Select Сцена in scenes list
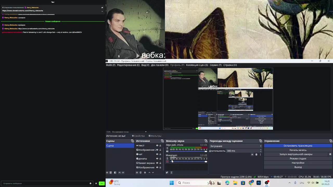This screenshot has height=187, width=333. pos(120,146)
